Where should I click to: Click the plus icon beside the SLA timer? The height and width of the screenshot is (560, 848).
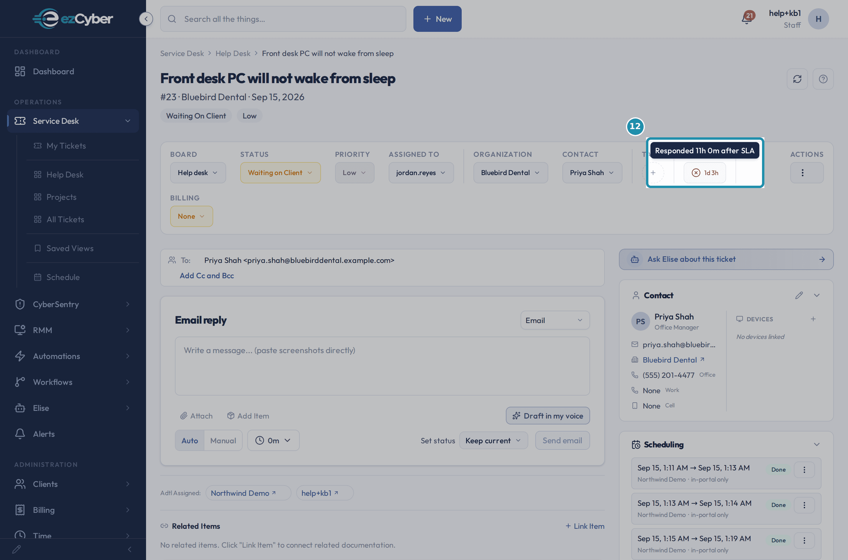point(653,173)
